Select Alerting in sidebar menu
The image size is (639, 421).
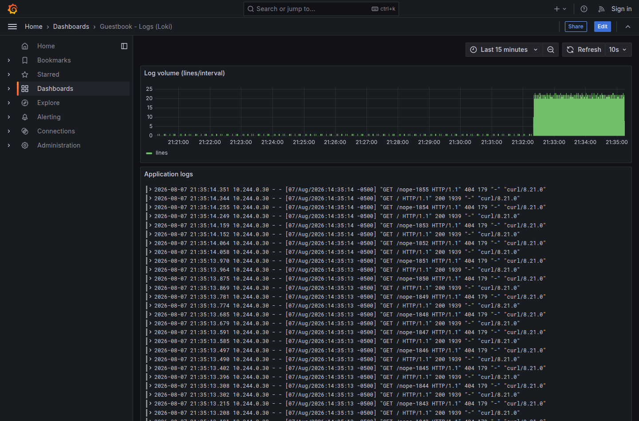49,117
